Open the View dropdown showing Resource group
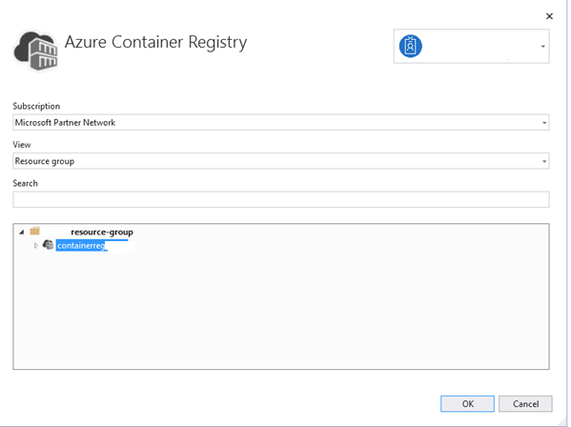This screenshot has width=571, height=427. click(281, 161)
